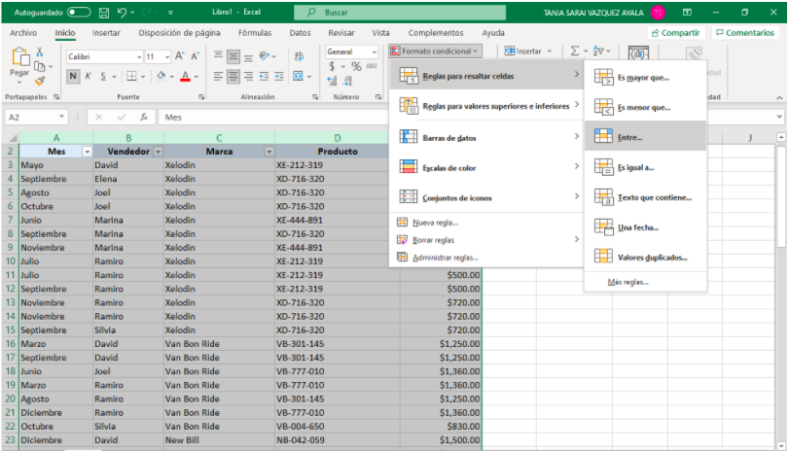Screen dimensions: 789x451
Task: Open Barras de datos submenu
Action: (486, 137)
